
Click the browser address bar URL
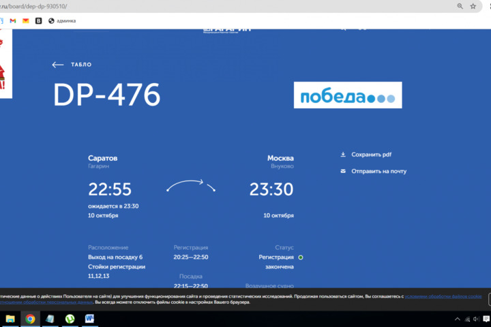[41, 6]
